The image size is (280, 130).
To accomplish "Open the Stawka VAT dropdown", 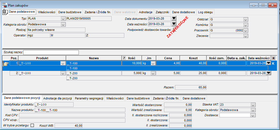I will (x=253, y=105).
